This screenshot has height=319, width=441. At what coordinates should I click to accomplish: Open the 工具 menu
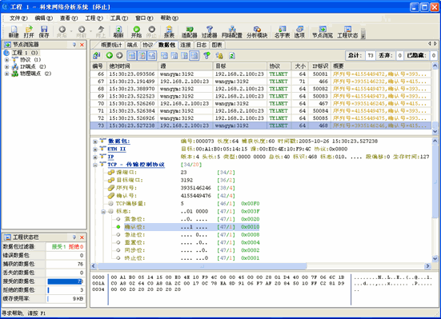click(119, 18)
